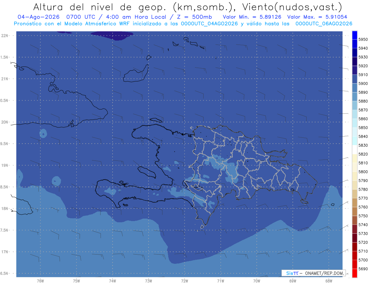Select the 'Z = 500mb' level label
Screen dimensions: 369x285
[x=194, y=17]
